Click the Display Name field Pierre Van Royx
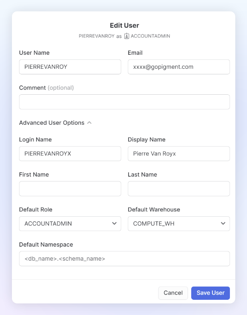 click(179, 154)
